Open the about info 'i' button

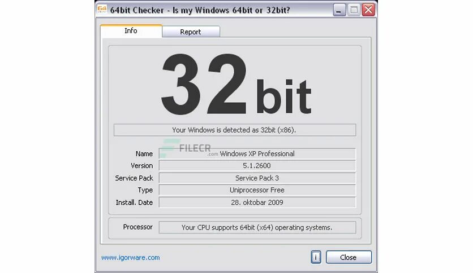coord(316,257)
